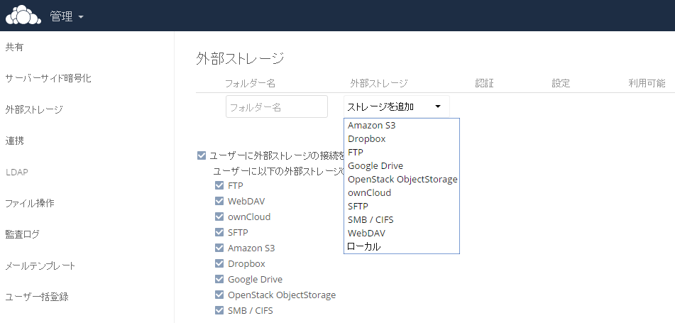This screenshot has width=675, height=323.
Task: Click the フォルダー名 column header
Action: [x=250, y=83]
